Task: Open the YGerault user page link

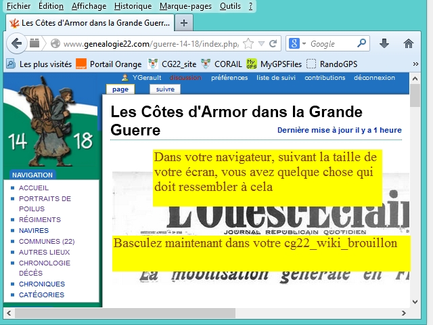Action: coord(147,78)
